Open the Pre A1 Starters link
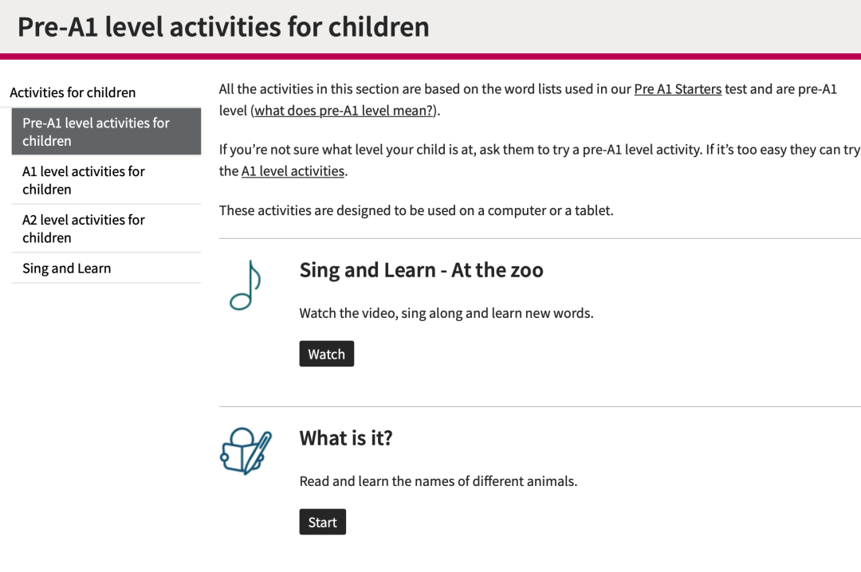 pyautogui.click(x=678, y=89)
